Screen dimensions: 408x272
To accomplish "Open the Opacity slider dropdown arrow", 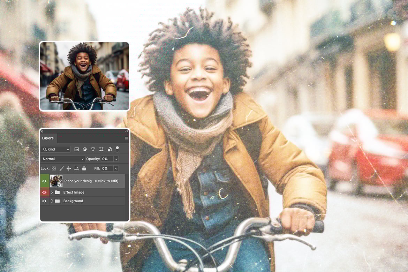I will (x=116, y=159).
